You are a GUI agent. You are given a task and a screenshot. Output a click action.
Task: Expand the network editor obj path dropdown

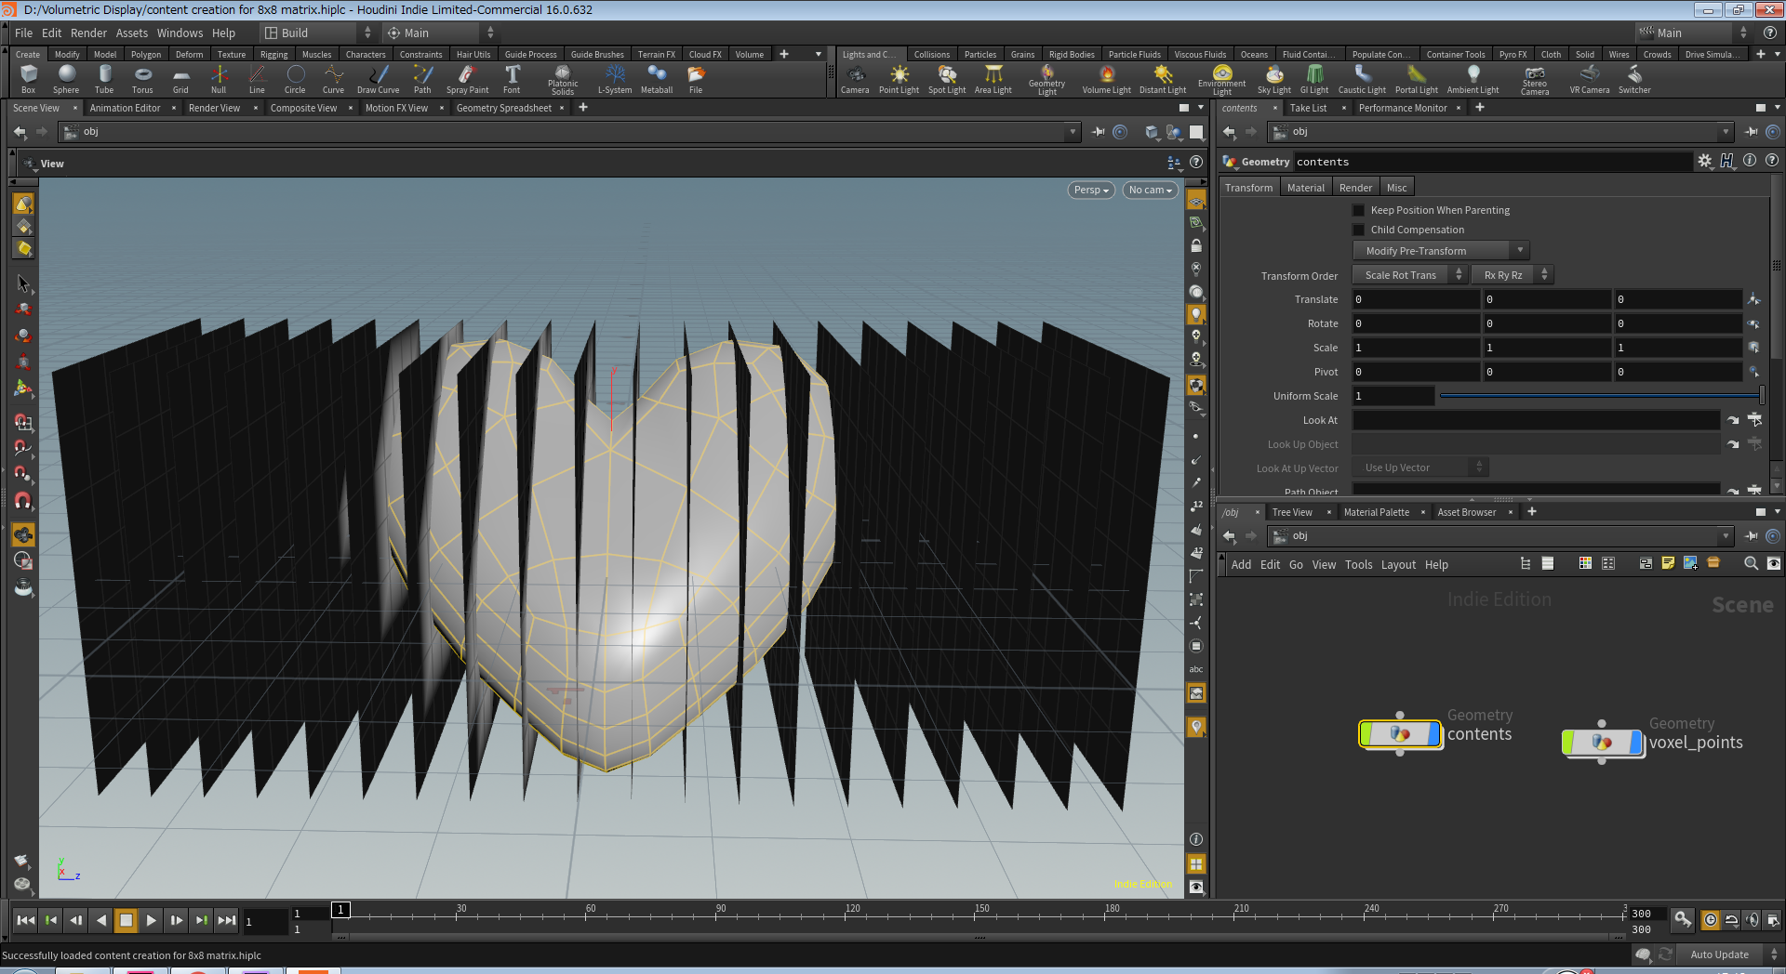coord(1726,536)
